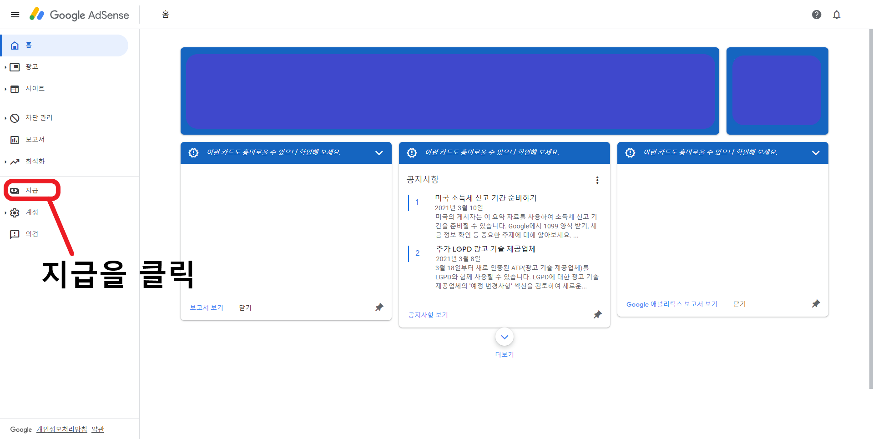Open the notifications bell
The height and width of the screenshot is (439, 873).
pyautogui.click(x=837, y=15)
